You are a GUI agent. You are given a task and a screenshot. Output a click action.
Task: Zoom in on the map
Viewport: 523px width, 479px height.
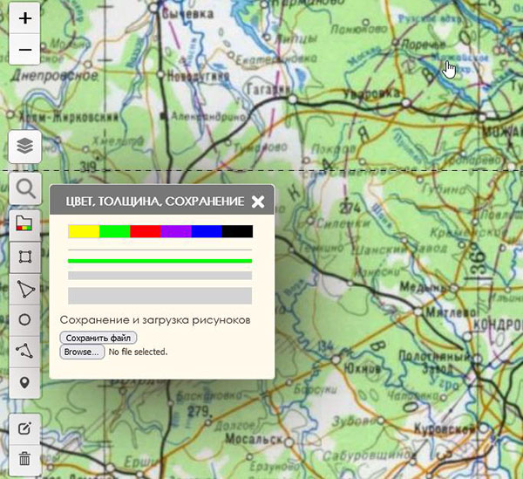pyautogui.click(x=24, y=18)
